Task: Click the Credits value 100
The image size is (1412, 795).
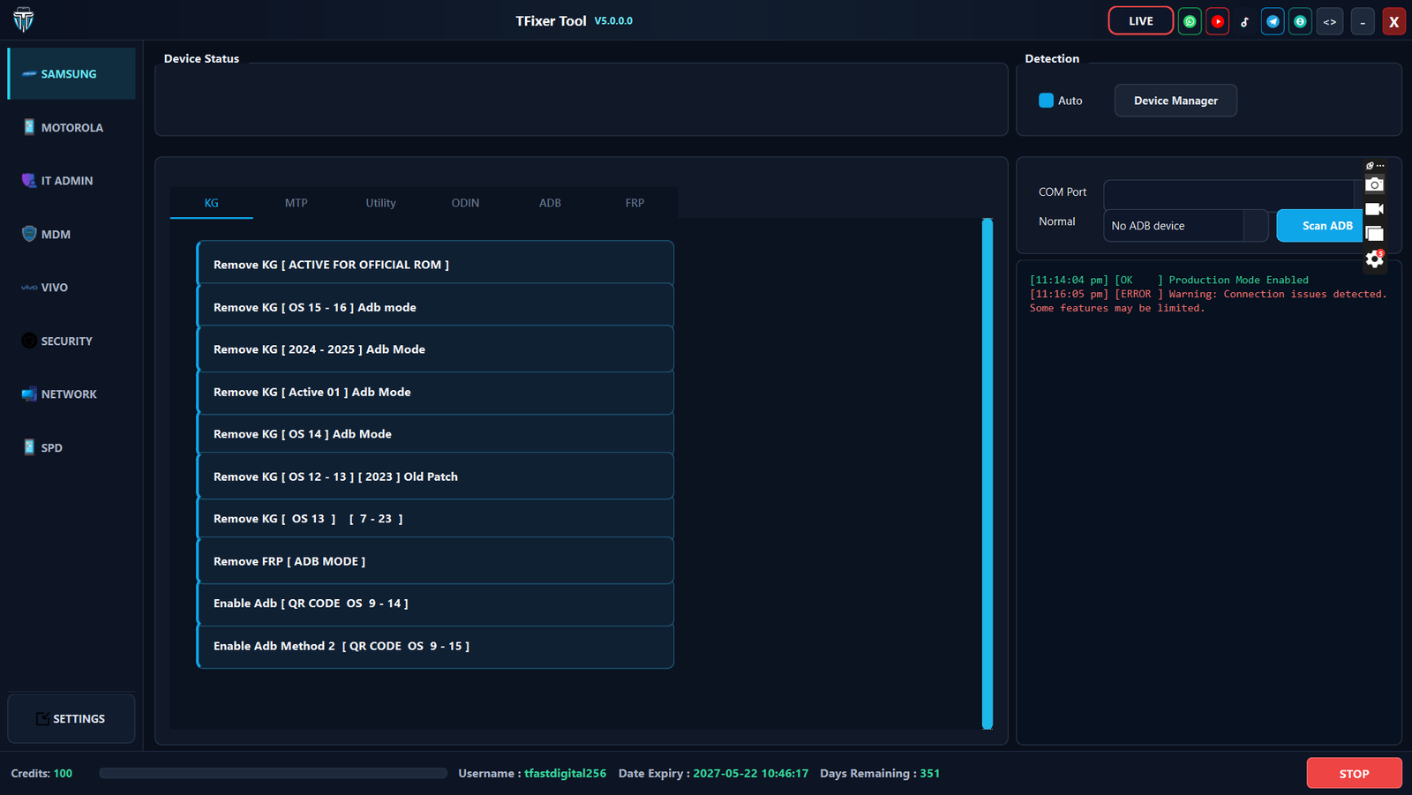Action: point(63,774)
